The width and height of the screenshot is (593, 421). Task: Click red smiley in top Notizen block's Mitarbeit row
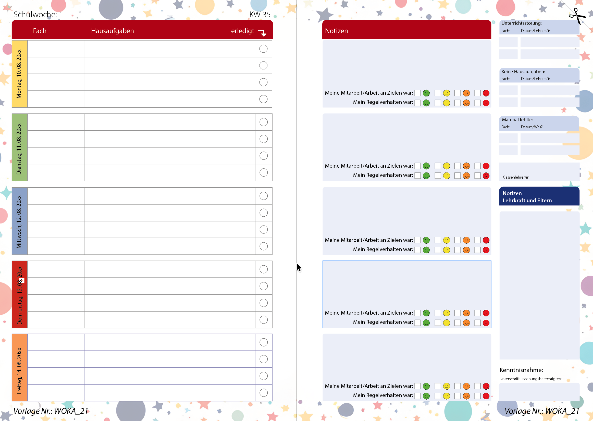click(486, 93)
